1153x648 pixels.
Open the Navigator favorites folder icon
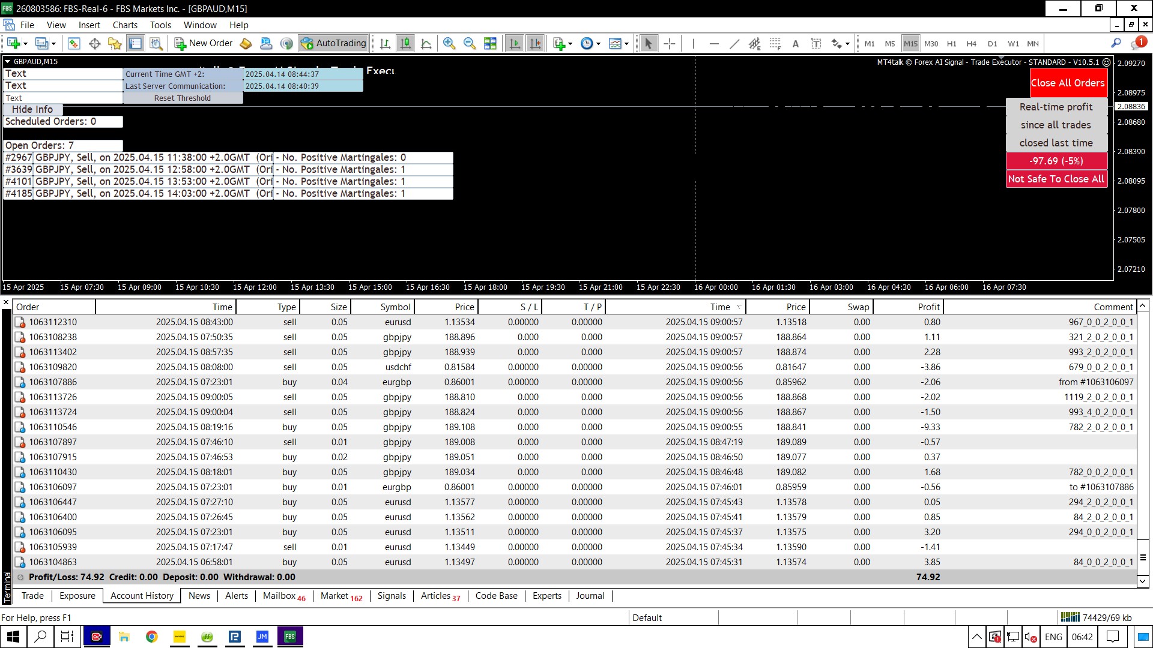click(115, 43)
